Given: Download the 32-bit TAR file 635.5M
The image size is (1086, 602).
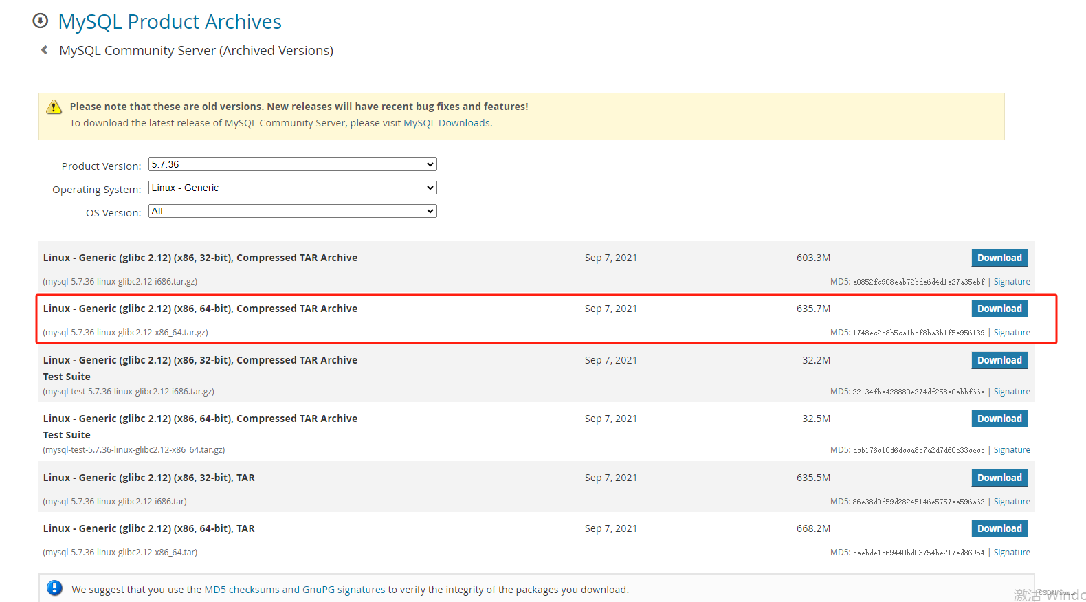Looking at the screenshot, I should pos(999,478).
